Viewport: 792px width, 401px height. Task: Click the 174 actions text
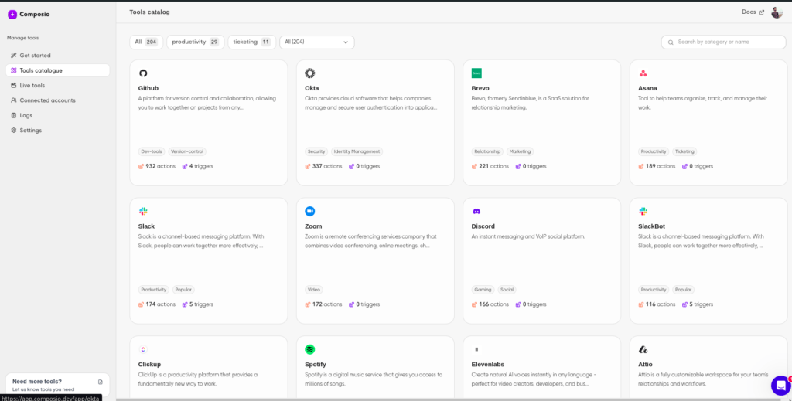coord(161,304)
